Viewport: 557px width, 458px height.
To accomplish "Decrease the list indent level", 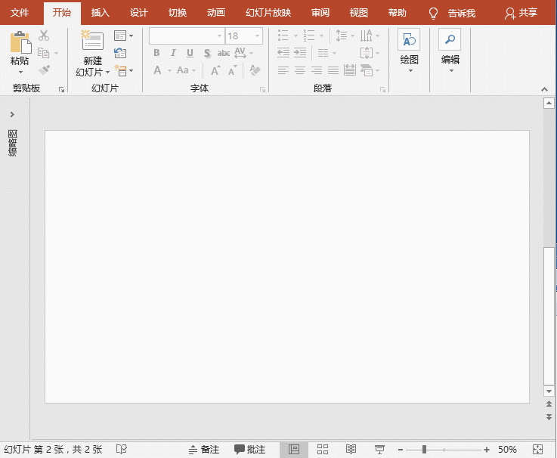I will tap(283, 53).
